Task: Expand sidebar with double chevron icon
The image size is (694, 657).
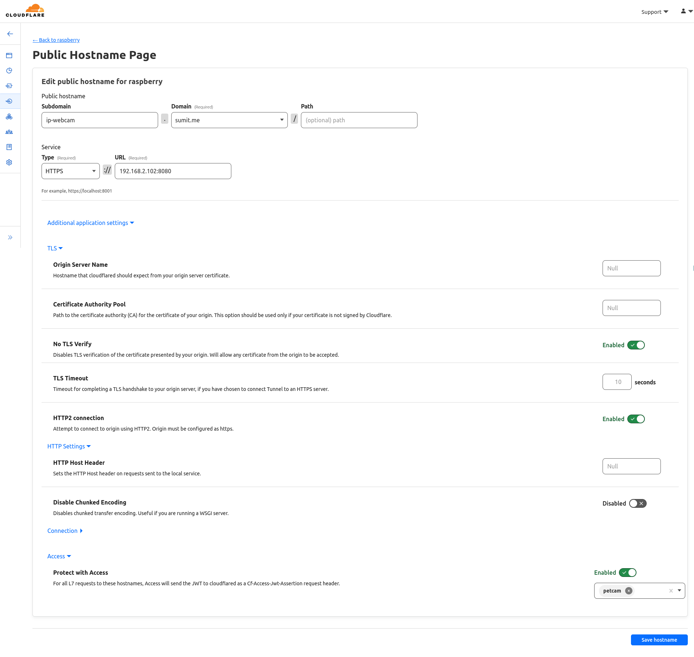Action: pos(10,237)
